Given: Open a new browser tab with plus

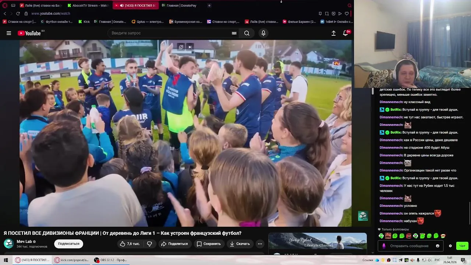Looking at the screenshot, I should [x=209, y=6].
